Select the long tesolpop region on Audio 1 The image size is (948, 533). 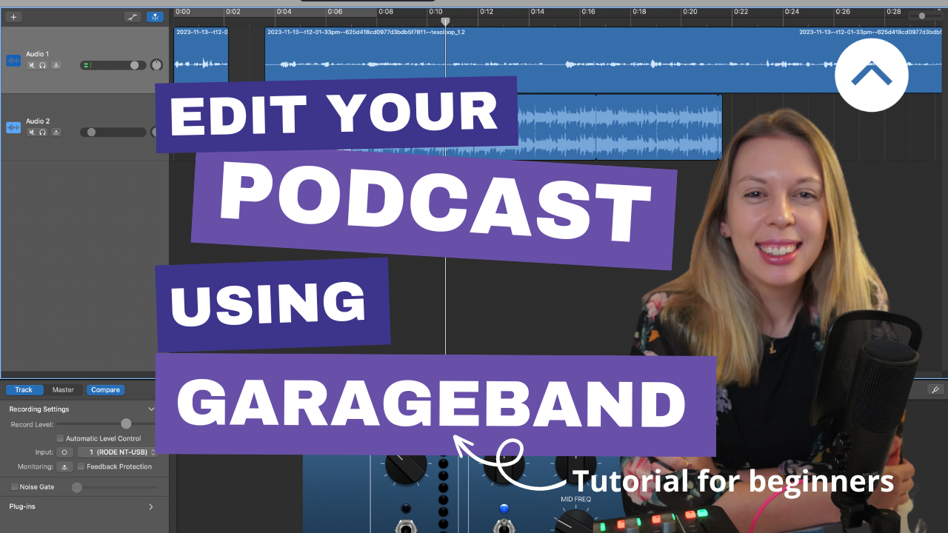tap(604, 60)
